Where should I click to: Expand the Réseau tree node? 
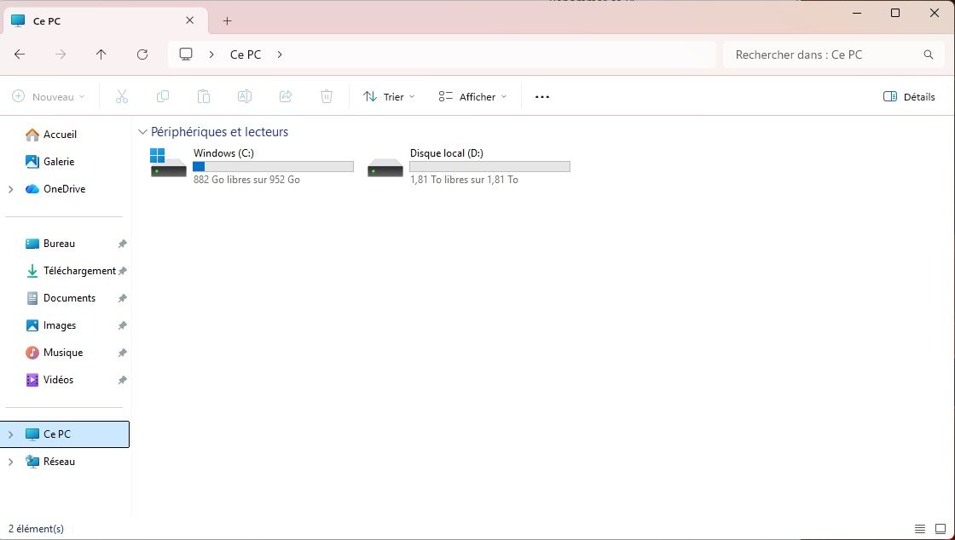(x=10, y=462)
